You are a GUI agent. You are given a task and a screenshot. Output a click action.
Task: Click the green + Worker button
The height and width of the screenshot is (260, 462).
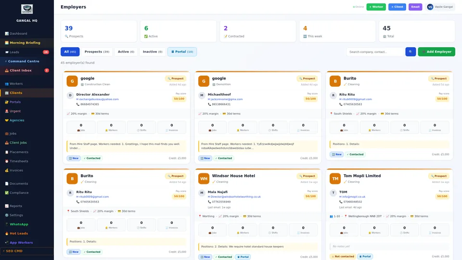pos(376,7)
